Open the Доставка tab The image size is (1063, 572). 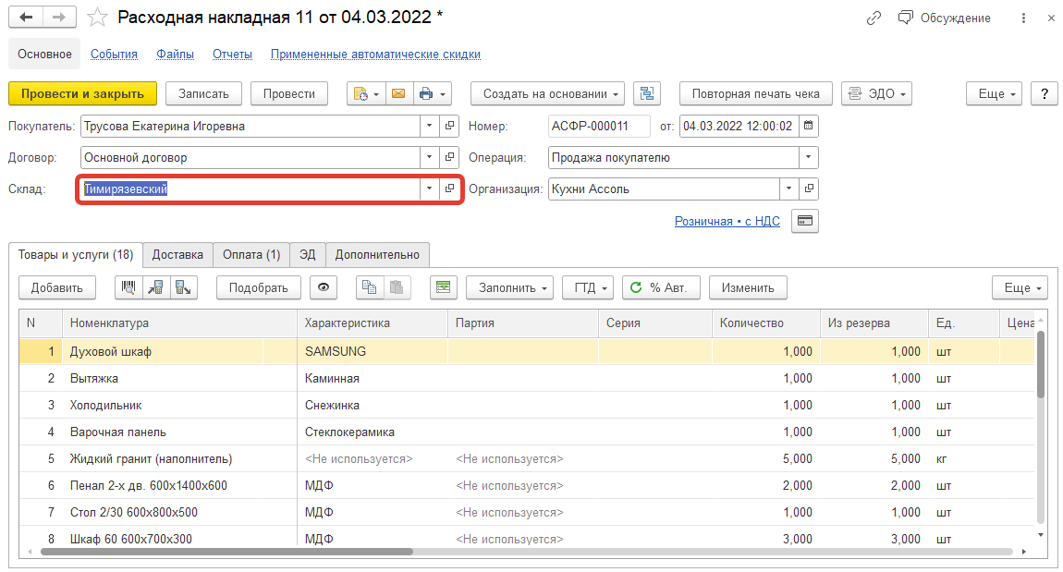177,255
